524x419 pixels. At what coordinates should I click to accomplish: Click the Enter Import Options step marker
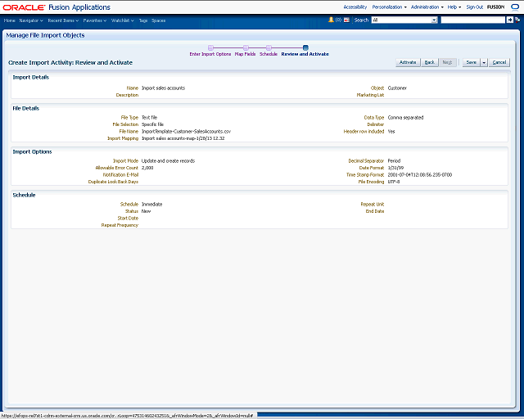[x=210, y=47]
